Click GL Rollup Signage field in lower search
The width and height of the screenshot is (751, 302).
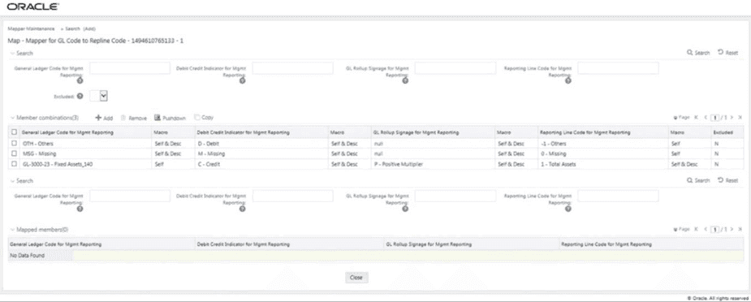pyautogui.click(x=455, y=196)
